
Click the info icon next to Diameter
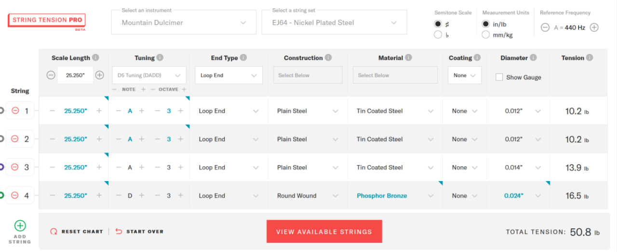click(533, 58)
